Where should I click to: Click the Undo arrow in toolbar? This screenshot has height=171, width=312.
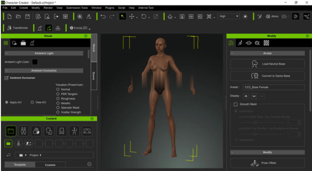pyautogui.click(x=103, y=16)
